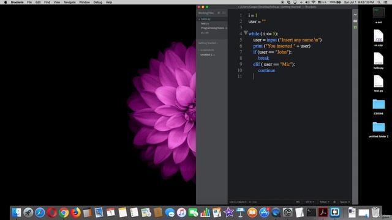This screenshot has height=220, width=392.
Task: Select Programming Notes in working files
Action: (x=214, y=28)
